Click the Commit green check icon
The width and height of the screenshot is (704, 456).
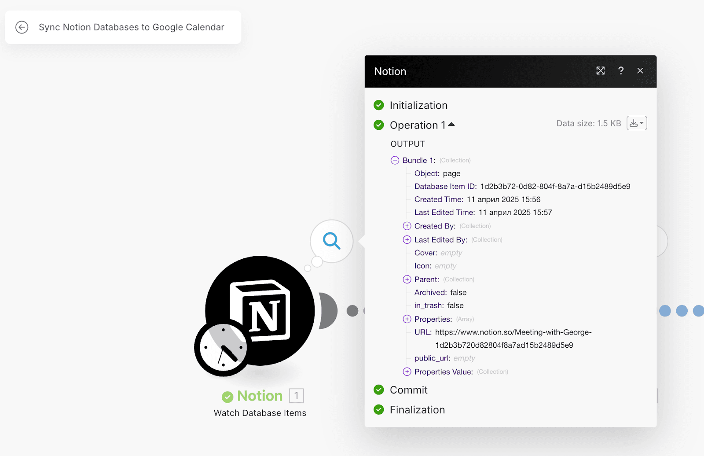coord(379,390)
